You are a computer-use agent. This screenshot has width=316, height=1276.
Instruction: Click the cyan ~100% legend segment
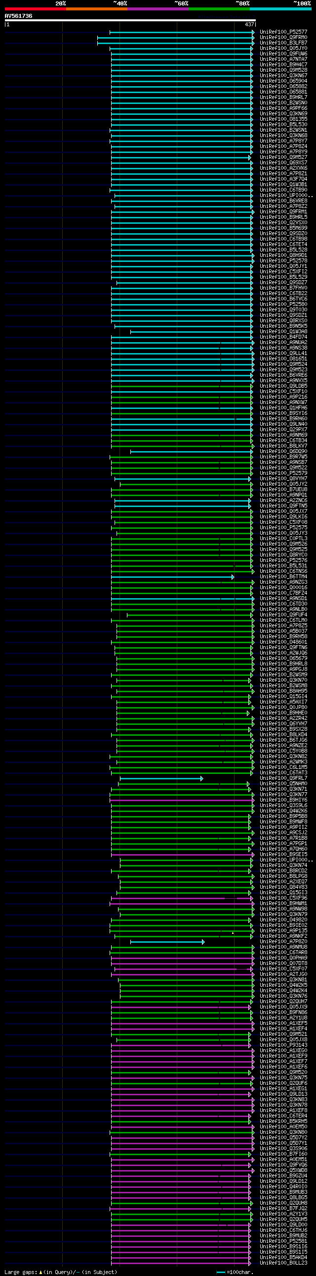(x=280, y=9)
